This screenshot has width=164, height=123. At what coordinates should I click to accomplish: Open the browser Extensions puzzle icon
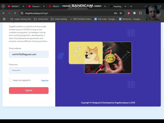click(140, 13)
